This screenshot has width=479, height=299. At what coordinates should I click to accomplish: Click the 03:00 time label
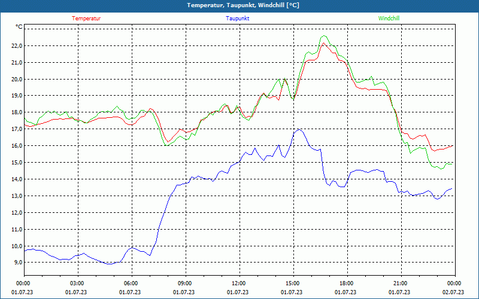tap(78, 283)
